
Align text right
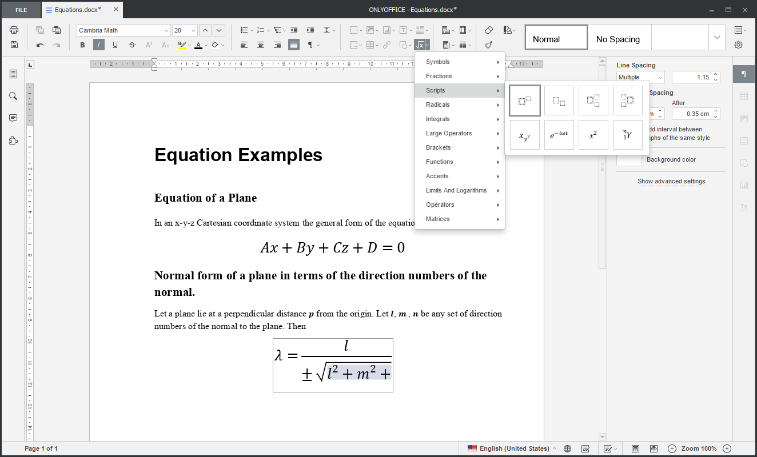pos(277,45)
